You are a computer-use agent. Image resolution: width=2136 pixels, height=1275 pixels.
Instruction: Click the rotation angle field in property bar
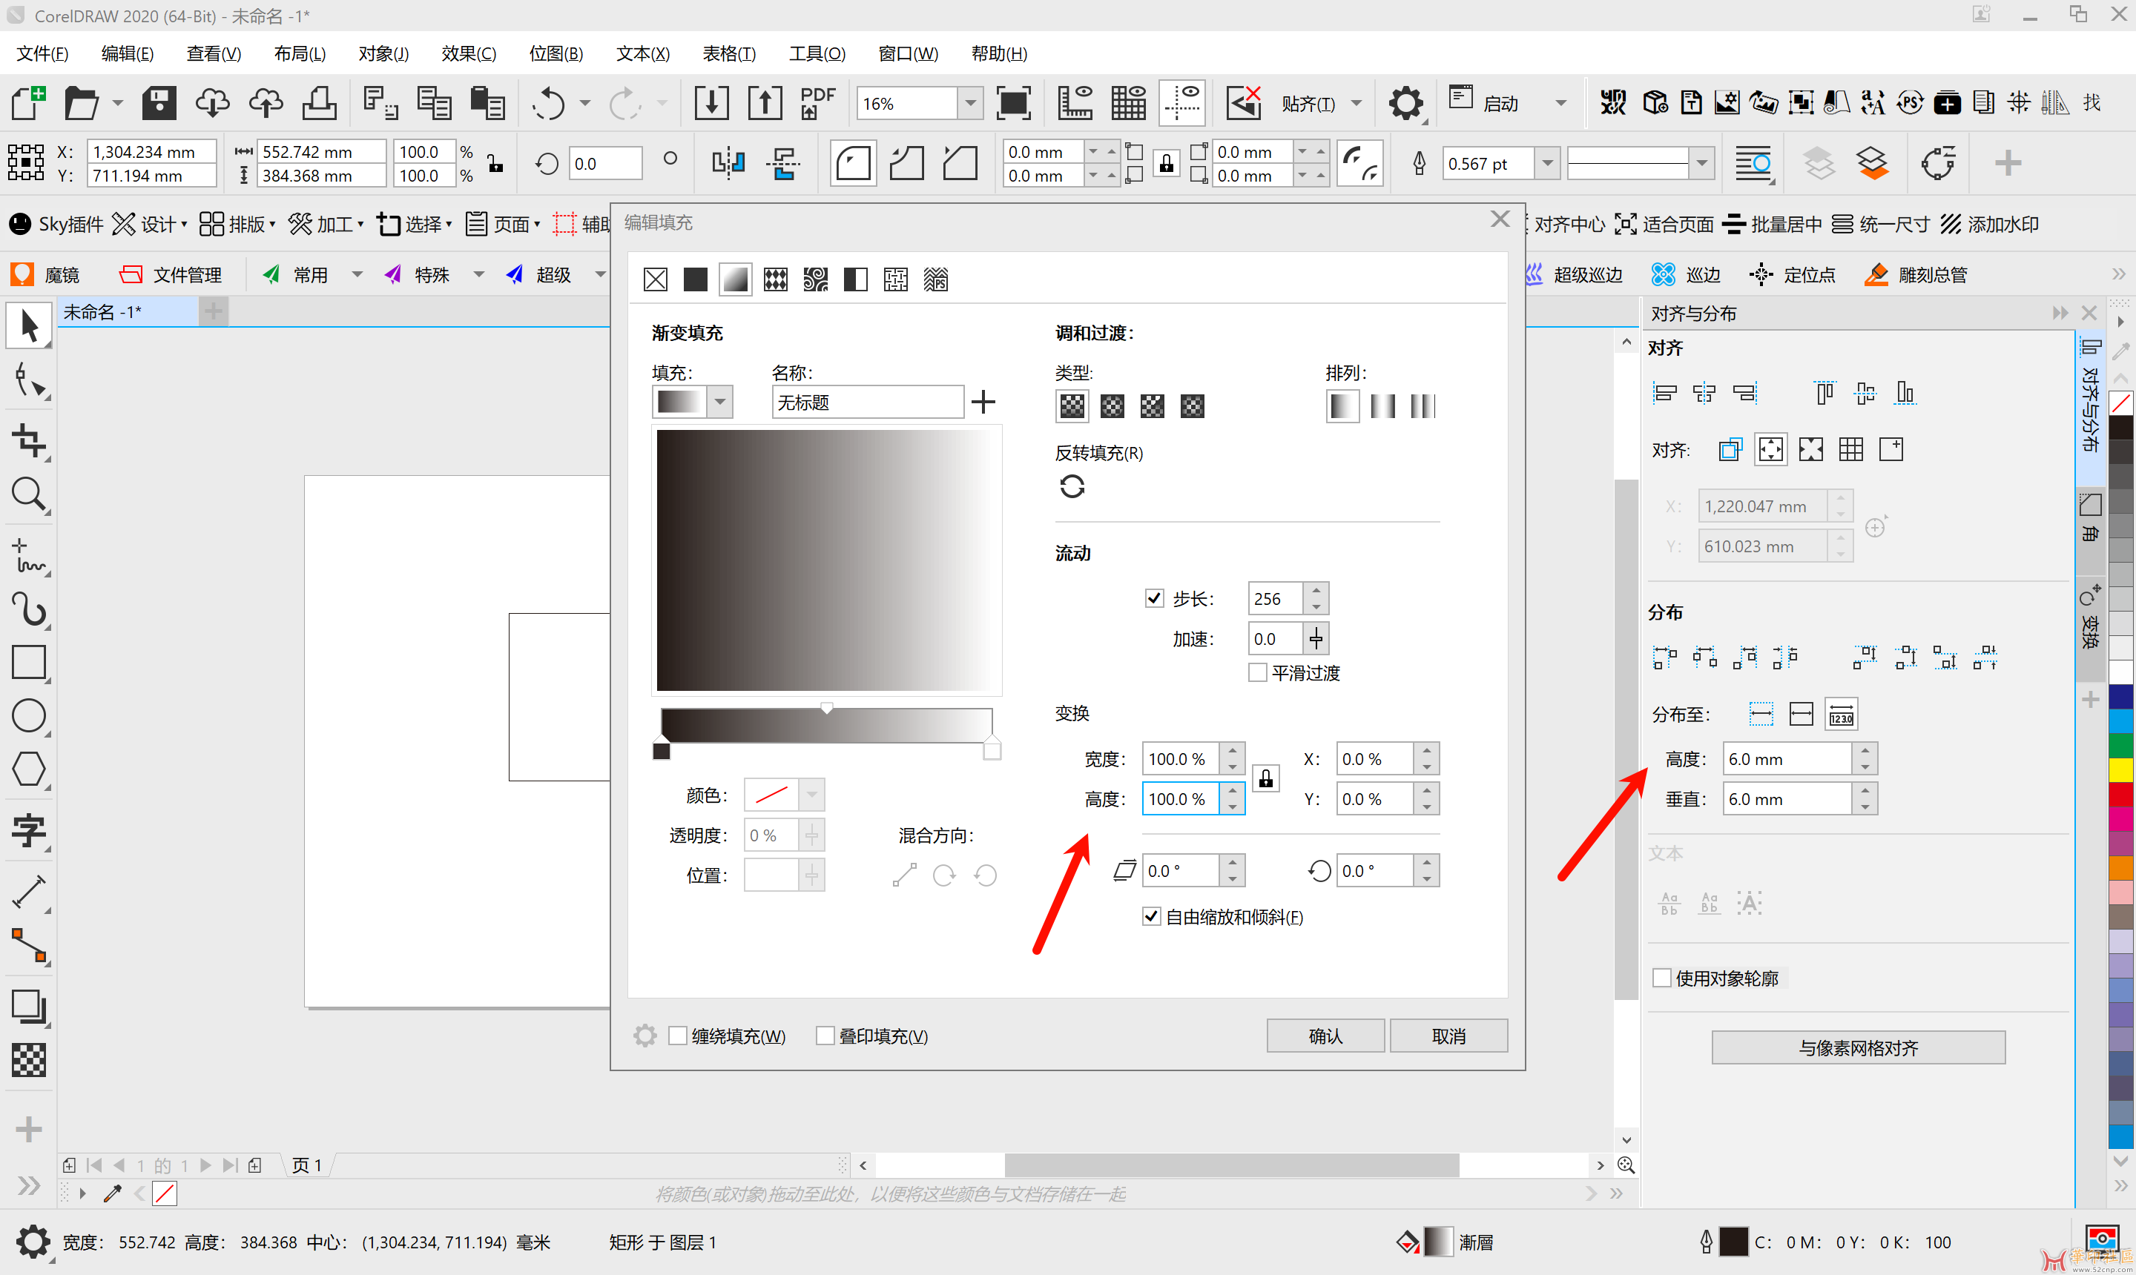coord(605,163)
